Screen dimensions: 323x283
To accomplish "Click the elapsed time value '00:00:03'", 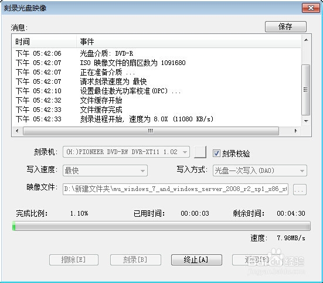I will tap(195, 213).
